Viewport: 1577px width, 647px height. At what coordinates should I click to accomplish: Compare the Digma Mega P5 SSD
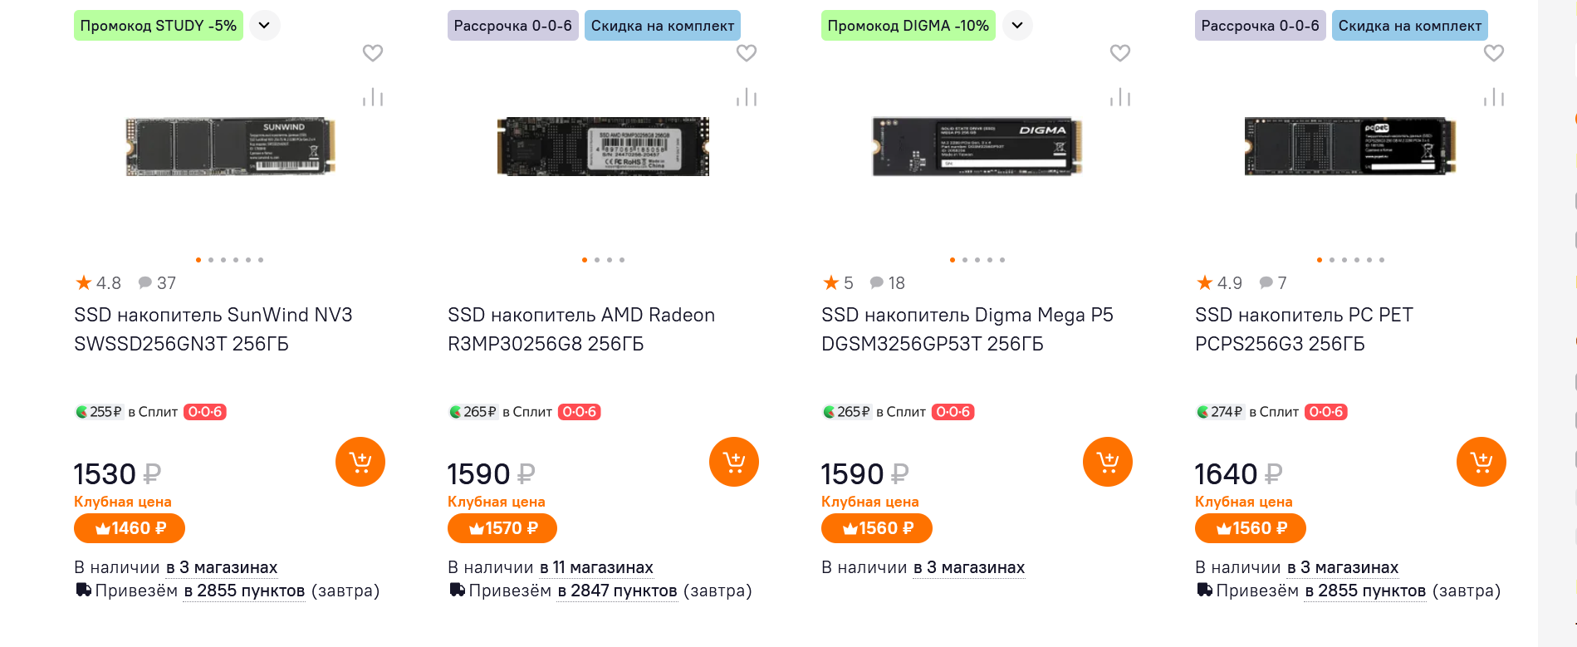(1120, 97)
